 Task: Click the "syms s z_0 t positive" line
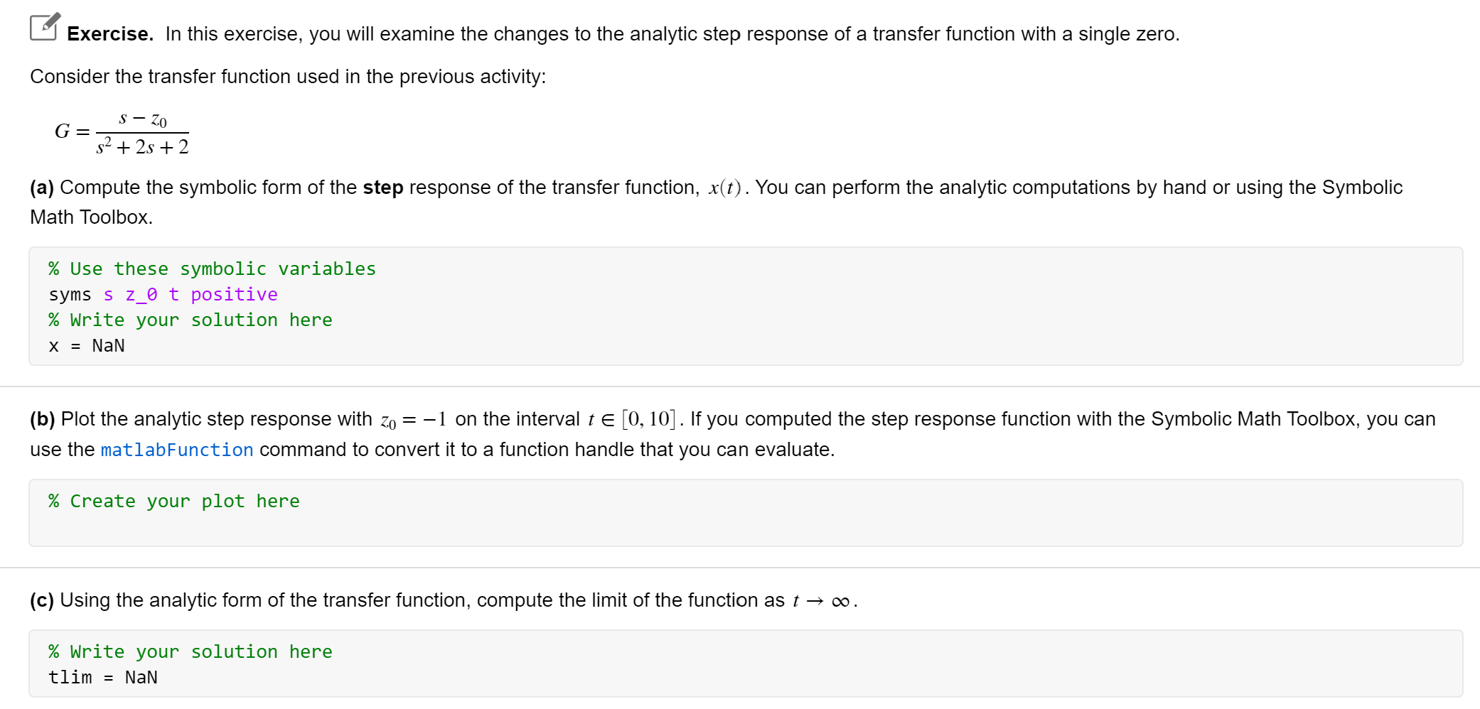coord(163,295)
